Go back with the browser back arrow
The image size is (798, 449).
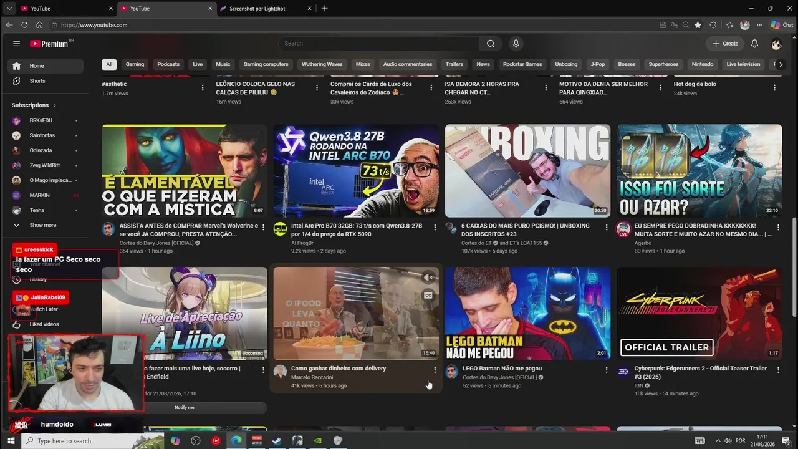9,25
